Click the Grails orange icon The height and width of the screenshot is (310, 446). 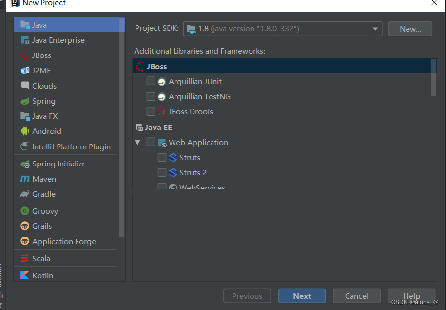[25, 226]
